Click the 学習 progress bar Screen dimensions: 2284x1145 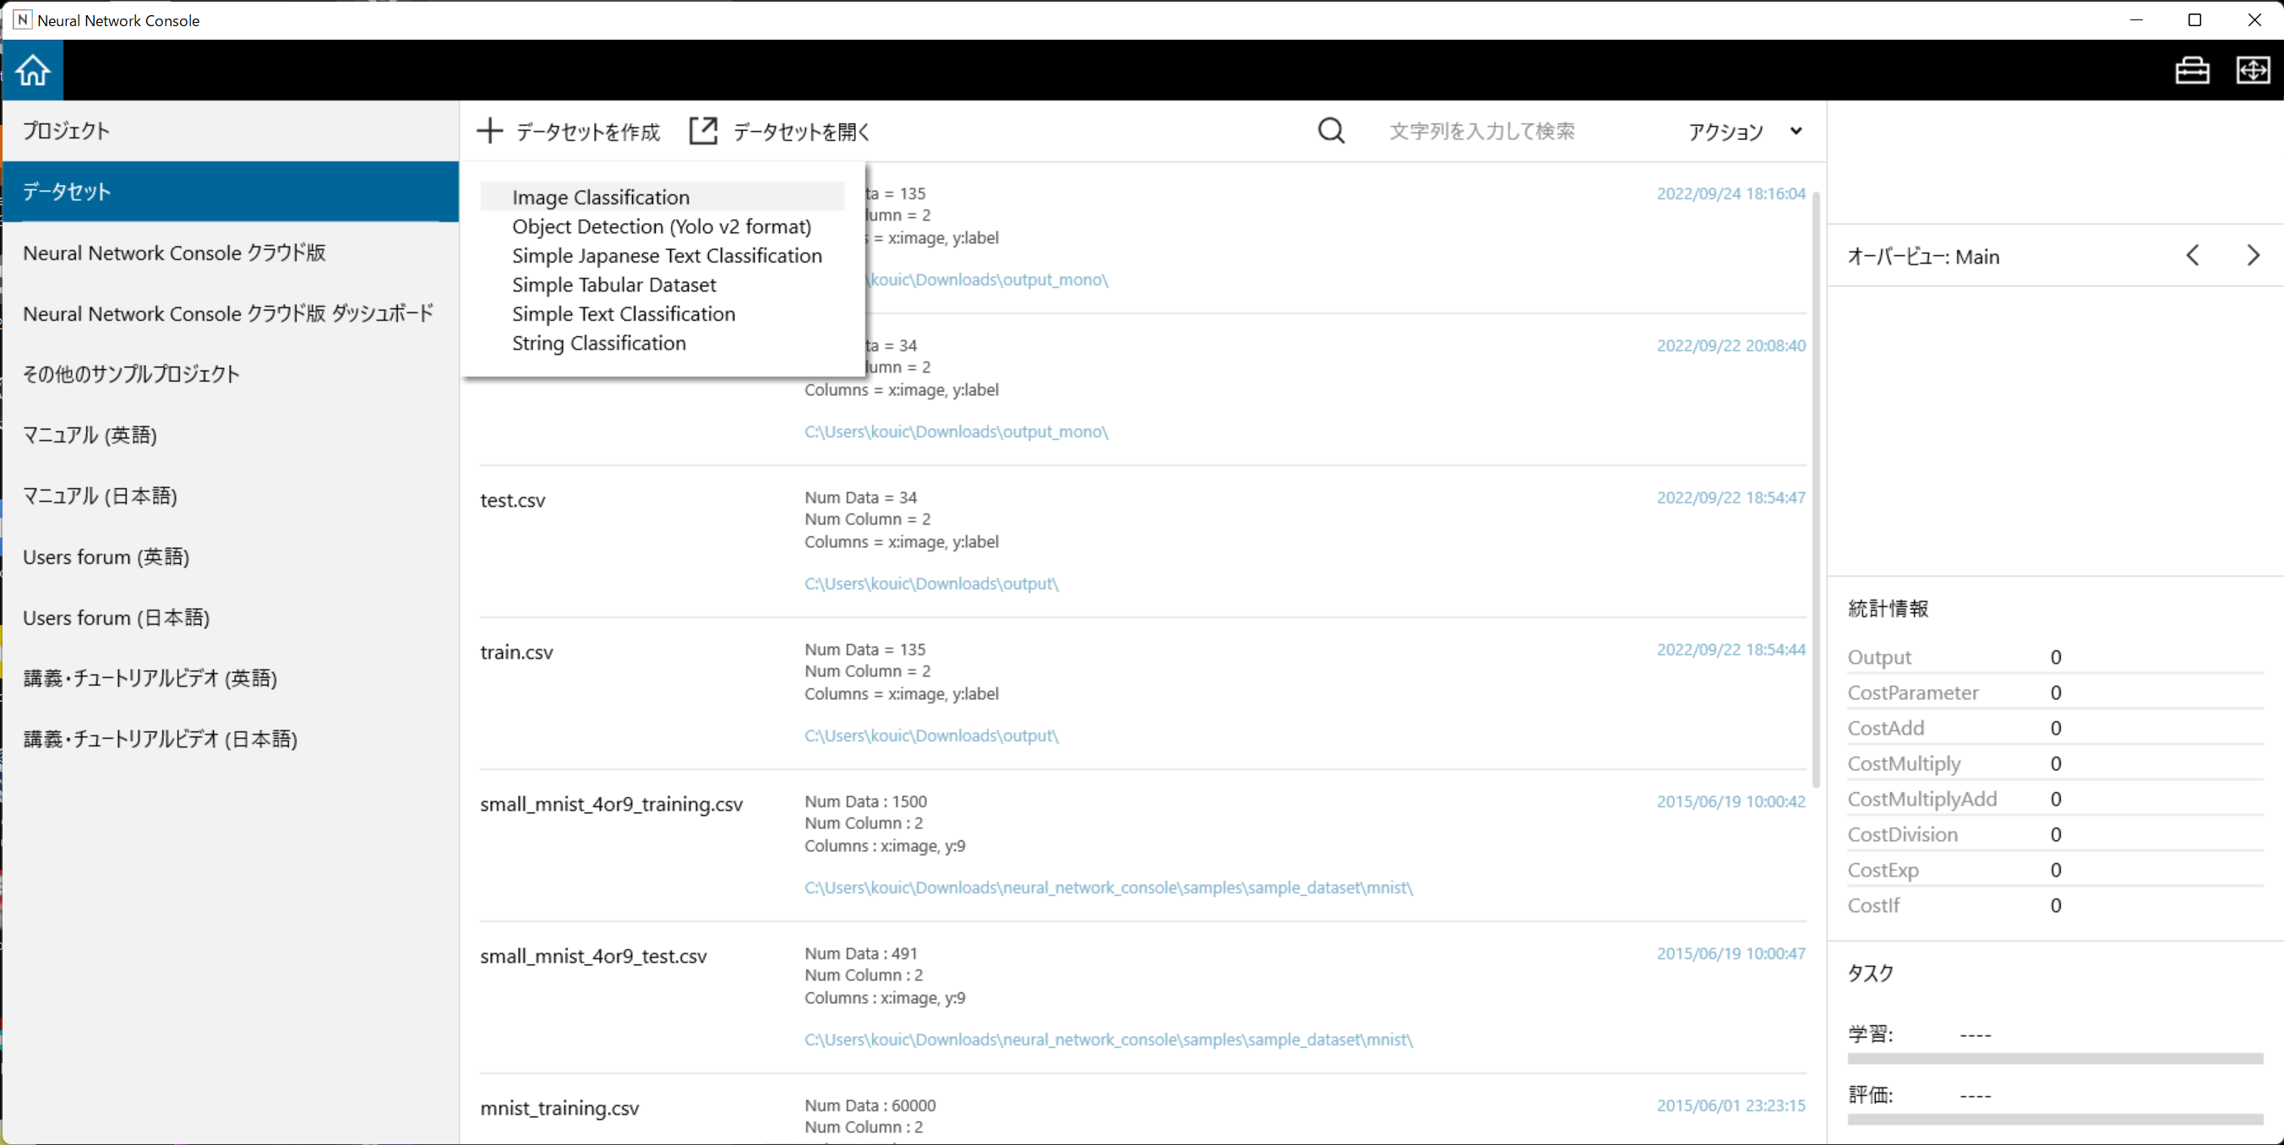tap(2054, 1058)
